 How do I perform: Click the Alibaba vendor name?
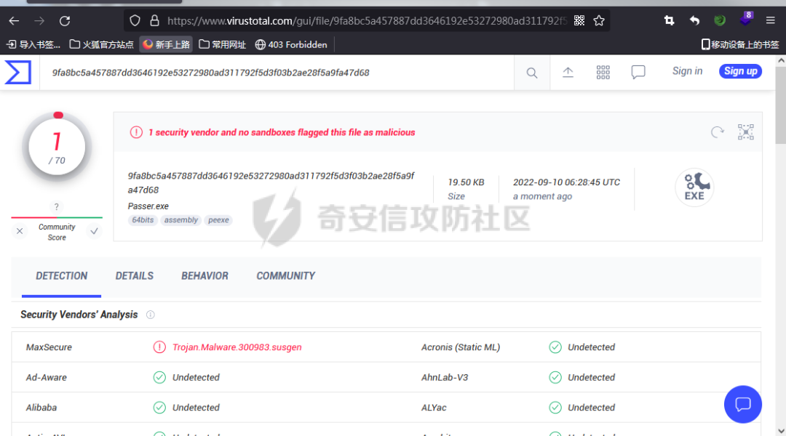click(x=41, y=408)
